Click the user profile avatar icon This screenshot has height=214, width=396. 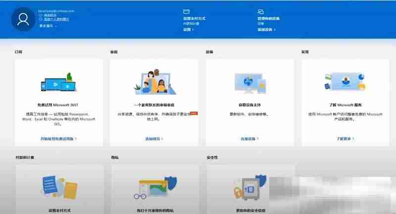click(23, 19)
